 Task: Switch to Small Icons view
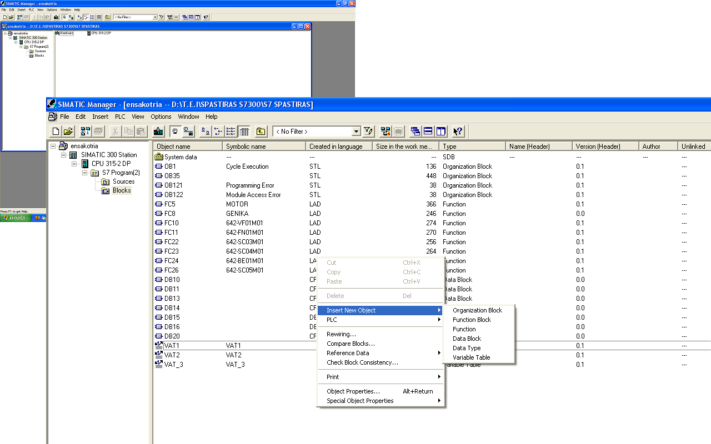coord(218,132)
